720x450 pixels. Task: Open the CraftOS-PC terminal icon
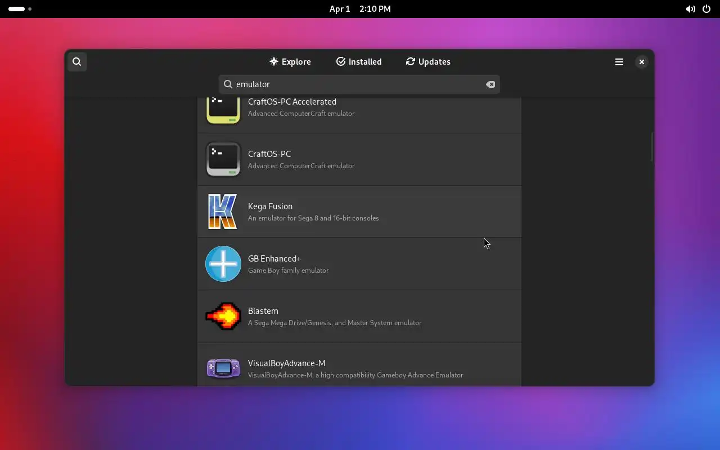click(223, 159)
